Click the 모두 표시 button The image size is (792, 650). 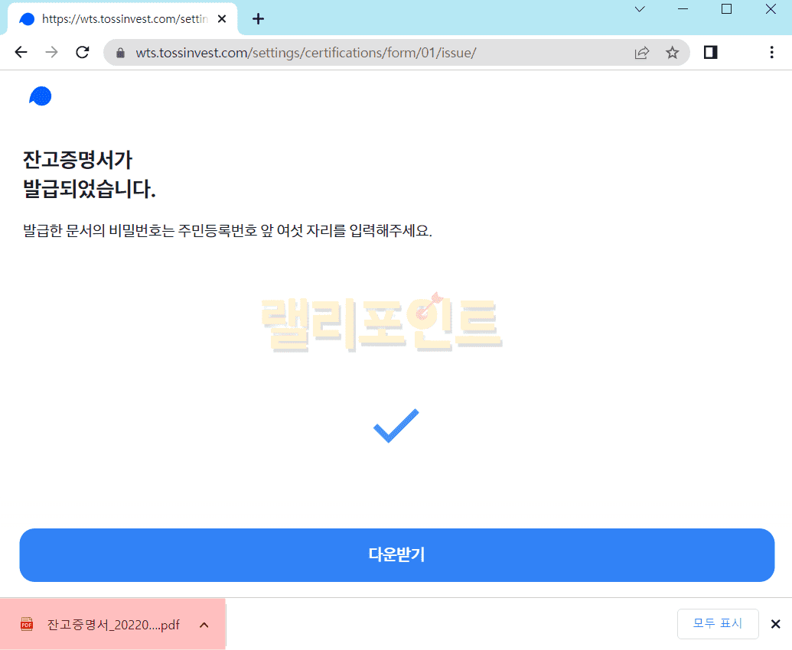click(717, 623)
